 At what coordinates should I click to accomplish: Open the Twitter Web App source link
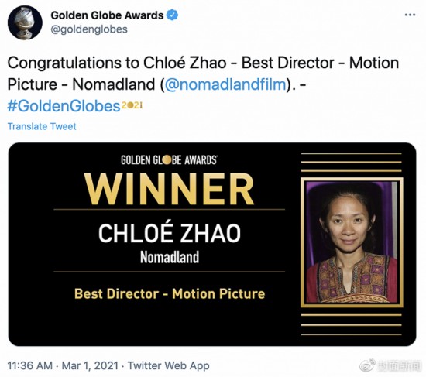click(168, 365)
